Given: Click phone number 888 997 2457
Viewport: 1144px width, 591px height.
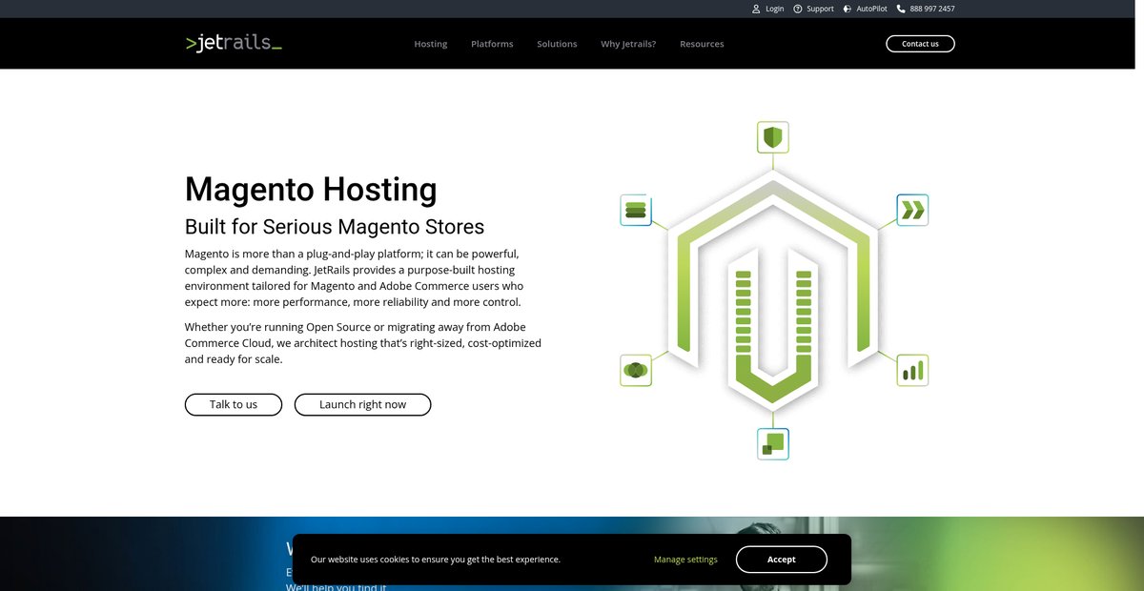Looking at the screenshot, I should click(x=932, y=9).
